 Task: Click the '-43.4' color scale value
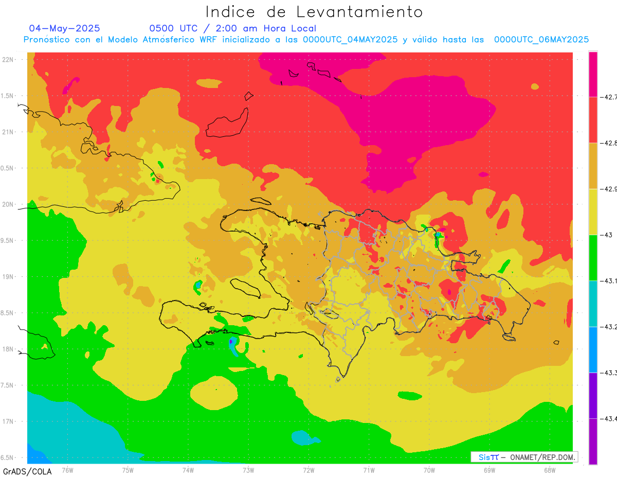[x=609, y=419]
